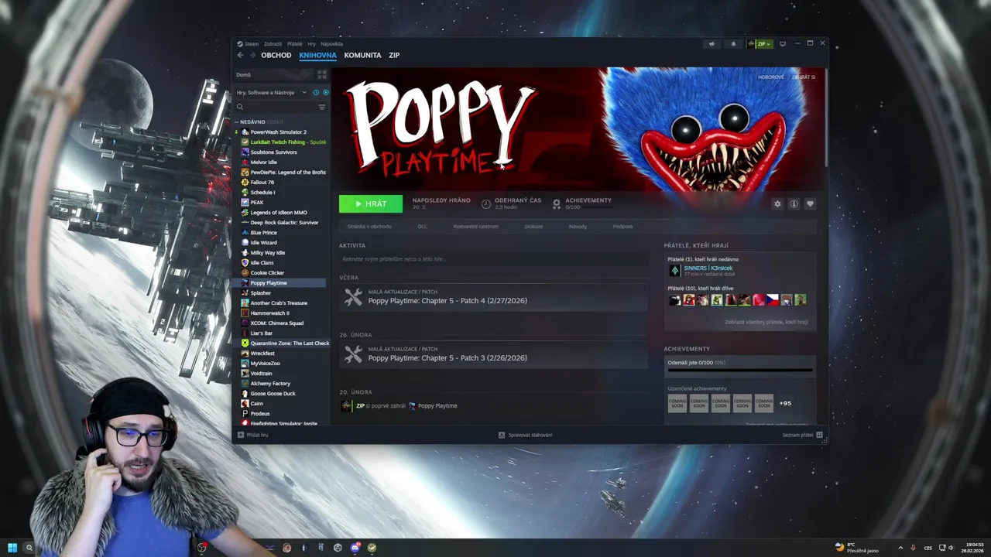Click the library search magnifier
The width and height of the screenshot is (991, 557).
(240, 107)
